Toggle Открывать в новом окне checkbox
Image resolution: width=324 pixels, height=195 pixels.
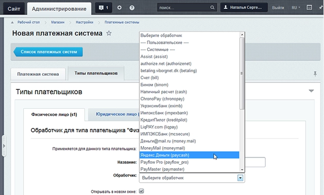point(141,191)
